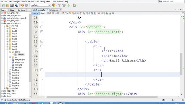Open the Run Project dropdown arrow
This screenshot has height=104, width=185.
pyautogui.click(x=71, y=5)
